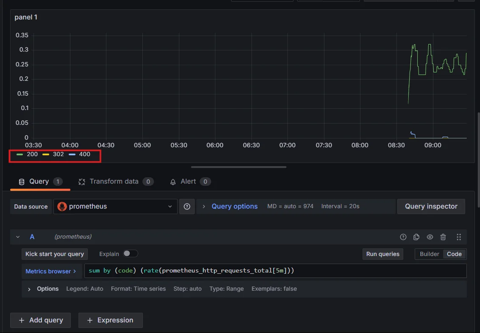This screenshot has width=480, height=333.
Task: Open the Metrics browser
Action: click(x=51, y=271)
